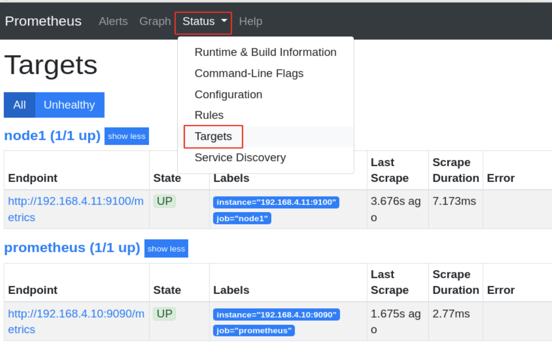Click the node1 (1/1 up) heading
552x344 pixels.
point(52,135)
